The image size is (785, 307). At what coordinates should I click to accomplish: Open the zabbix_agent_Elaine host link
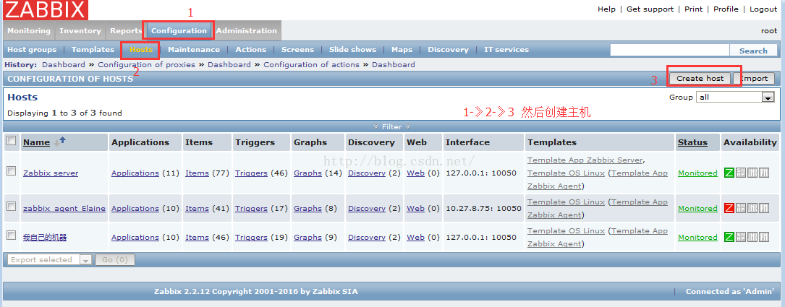coord(64,209)
